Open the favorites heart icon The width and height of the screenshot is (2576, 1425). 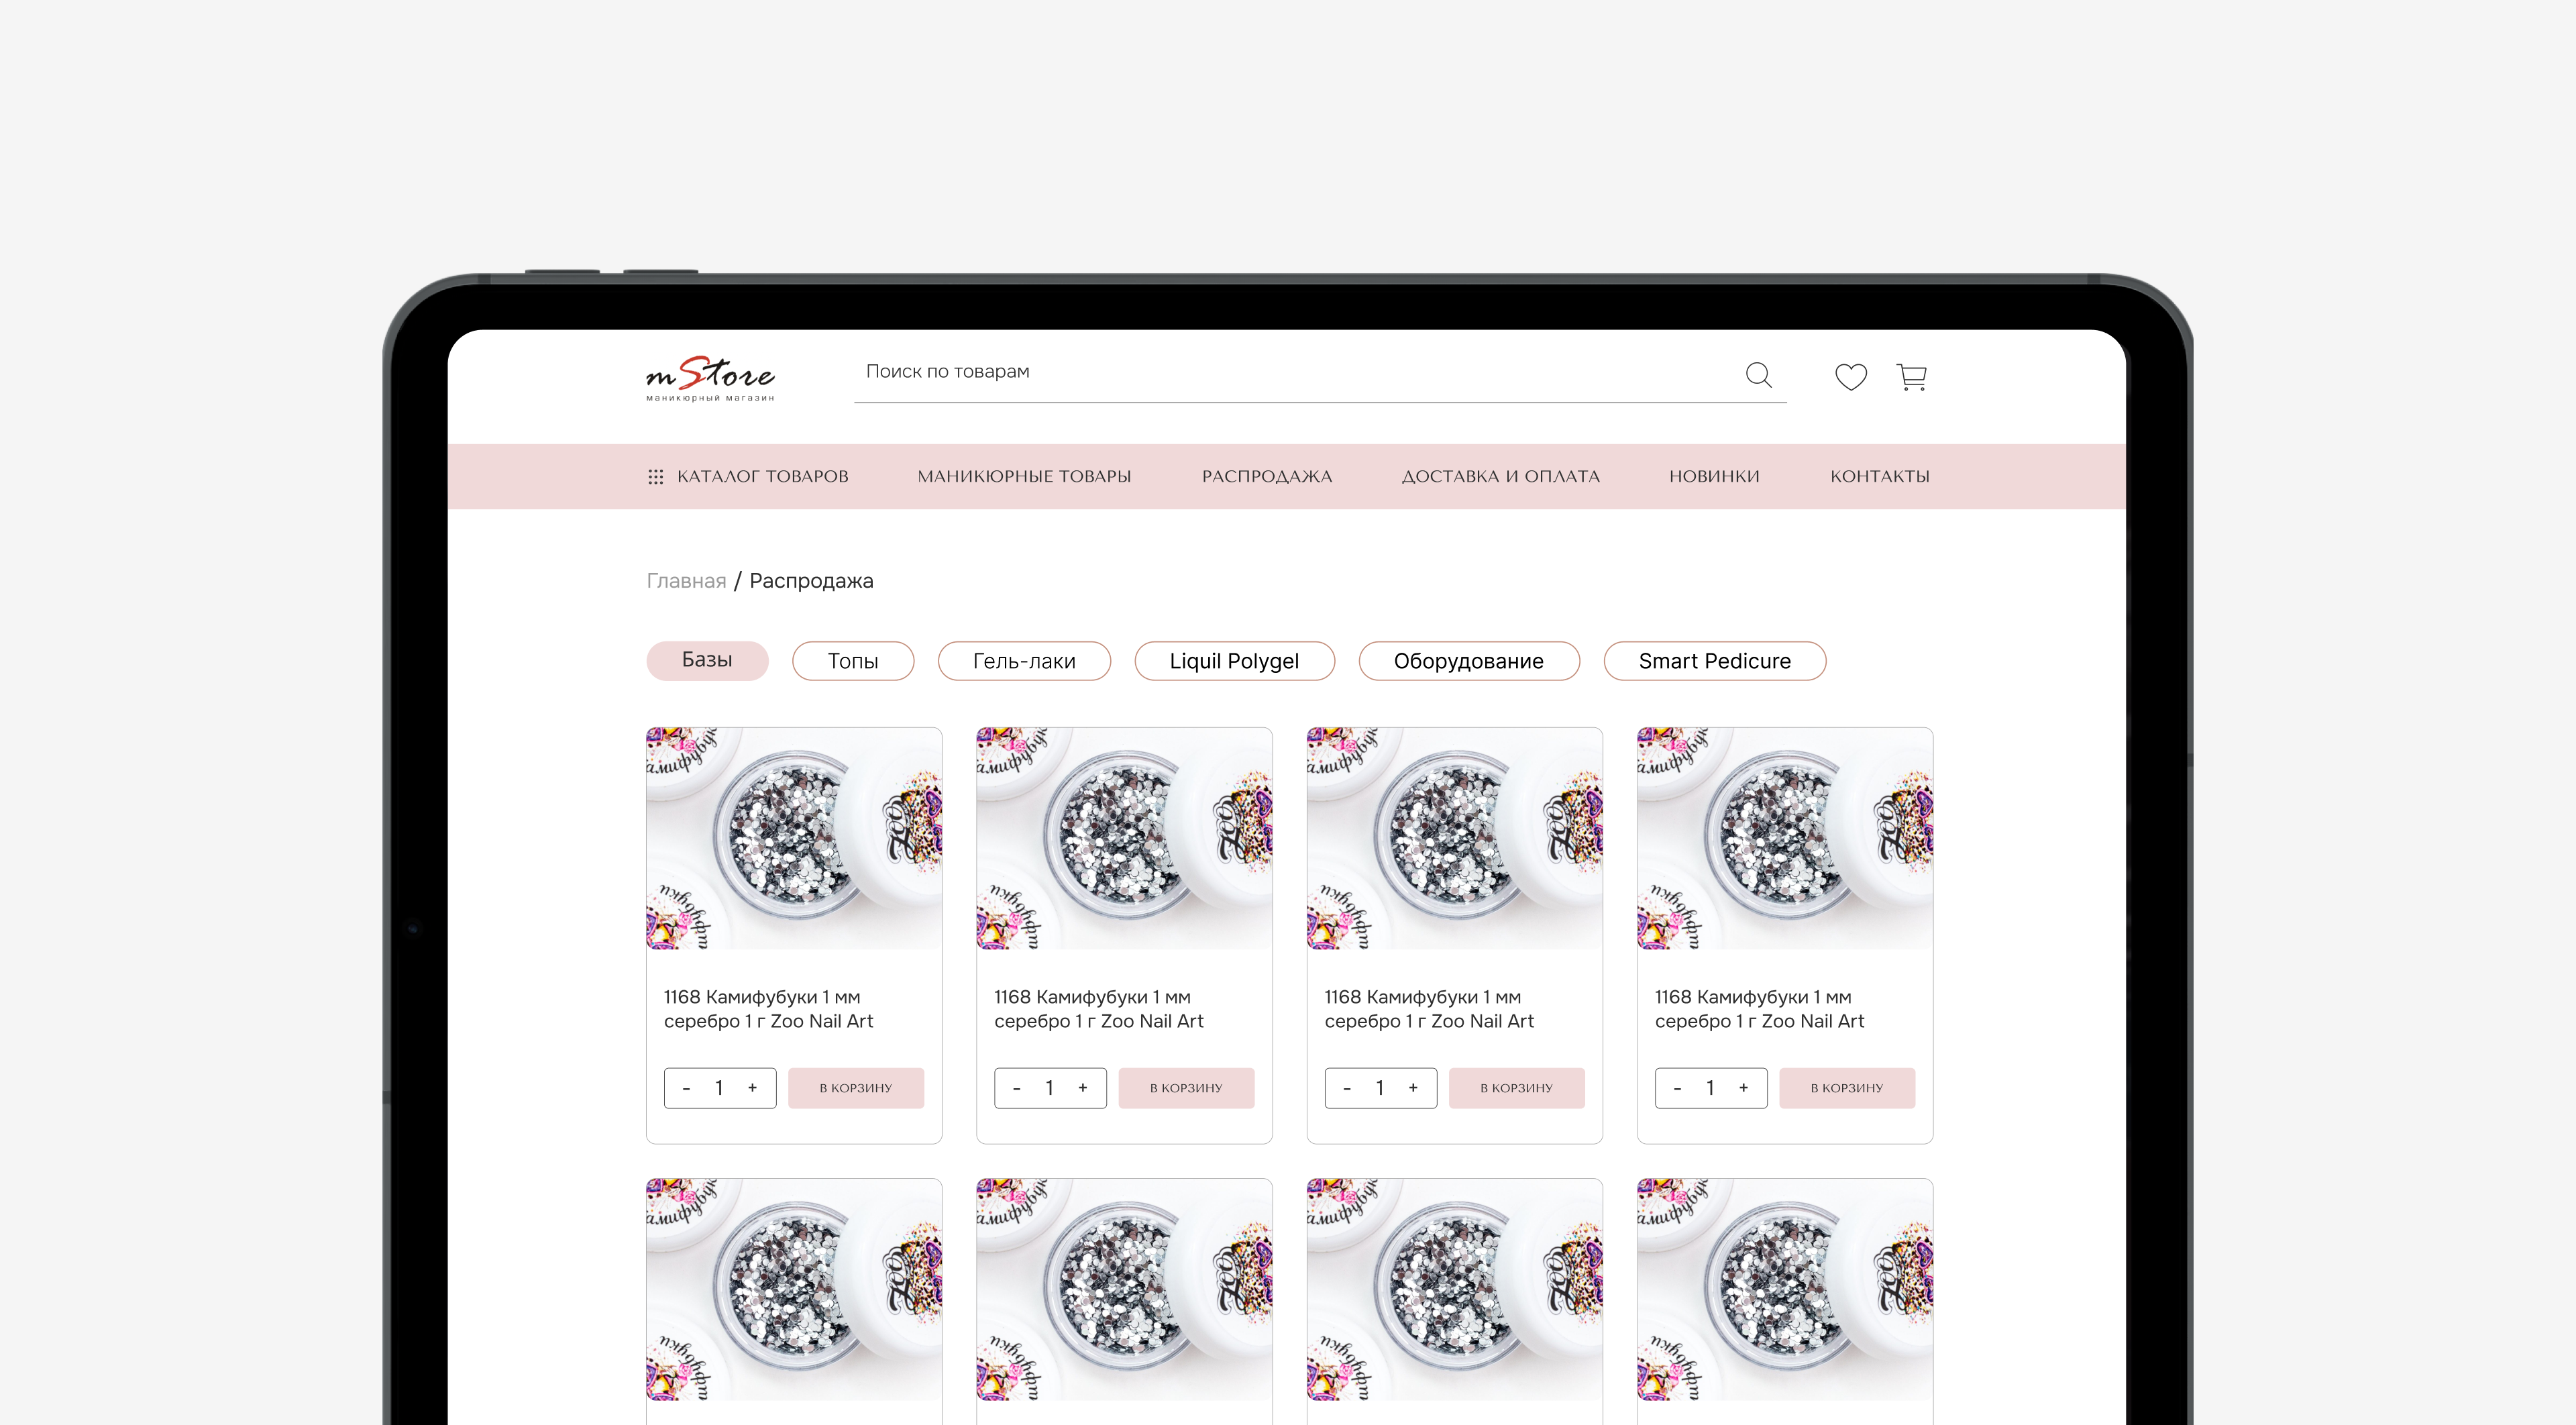tap(1851, 376)
